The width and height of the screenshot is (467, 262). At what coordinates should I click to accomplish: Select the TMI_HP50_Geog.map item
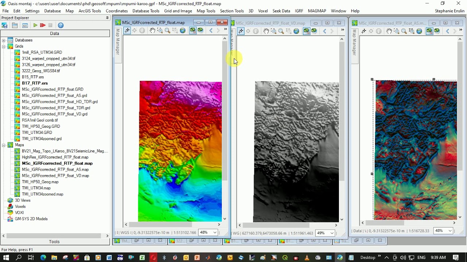coord(40,182)
